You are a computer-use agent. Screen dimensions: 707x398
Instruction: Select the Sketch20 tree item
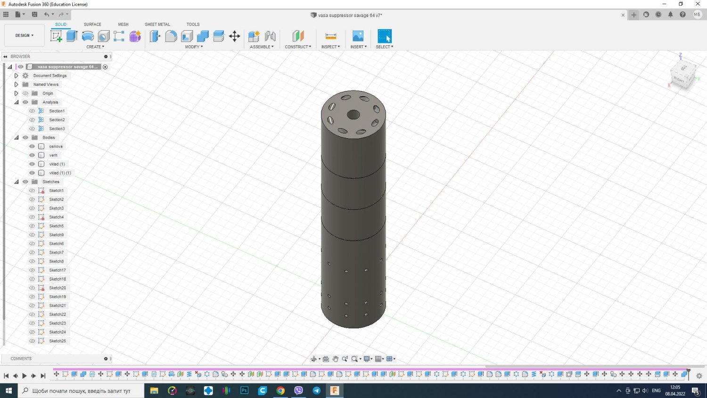(58, 288)
